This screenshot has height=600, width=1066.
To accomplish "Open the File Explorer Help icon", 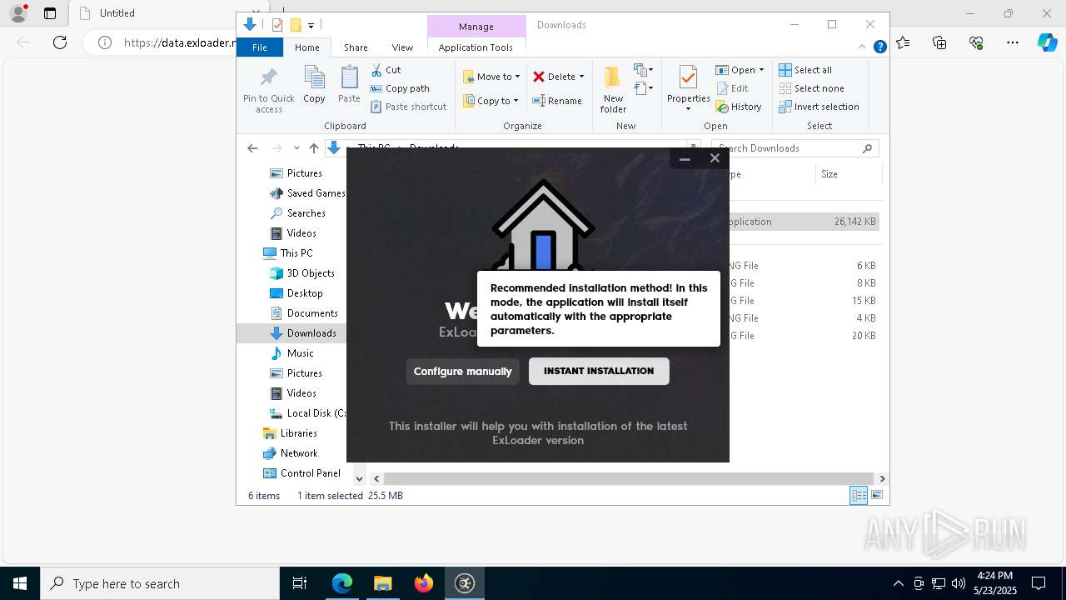I will (x=879, y=47).
